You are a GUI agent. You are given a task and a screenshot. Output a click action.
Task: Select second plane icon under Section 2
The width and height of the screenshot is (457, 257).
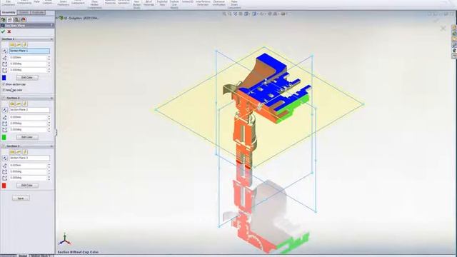click(x=19, y=104)
